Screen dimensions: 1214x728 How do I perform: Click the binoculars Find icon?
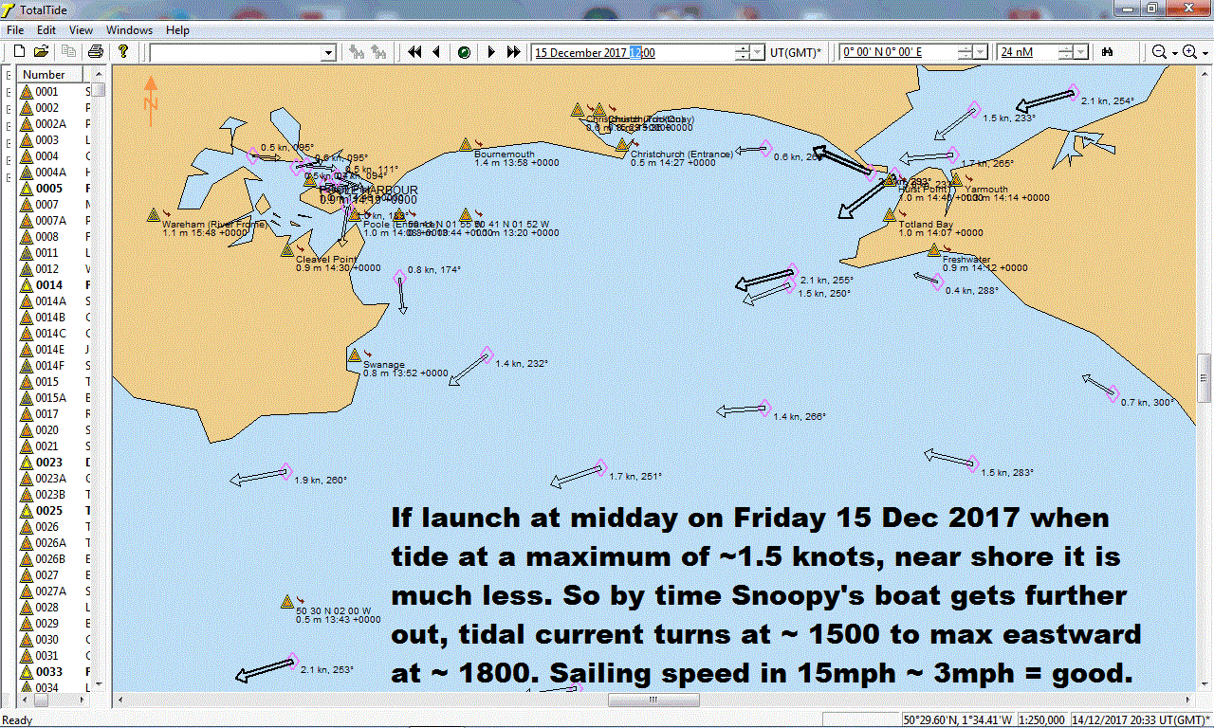1108,52
